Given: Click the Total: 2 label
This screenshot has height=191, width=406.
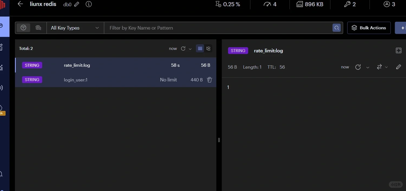Looking at the screenshot, I should [26, 49].
